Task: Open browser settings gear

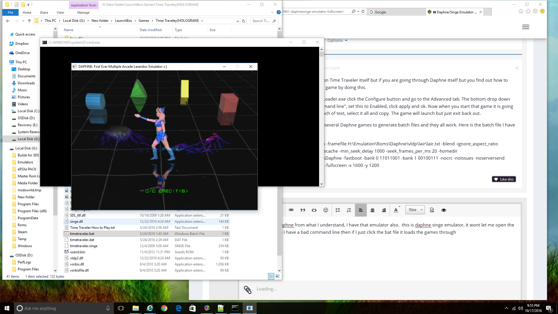Action: point(535,11)
